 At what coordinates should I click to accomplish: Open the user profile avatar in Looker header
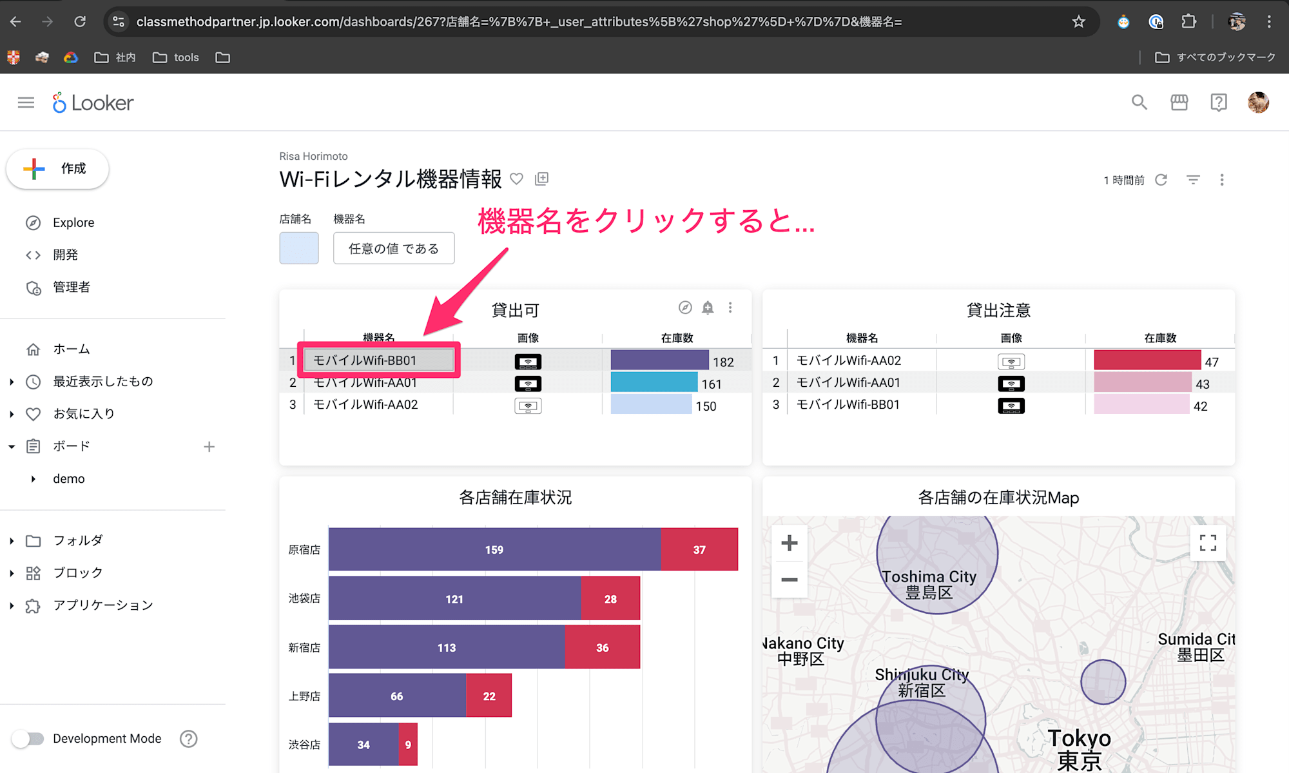click(1258, 103)
